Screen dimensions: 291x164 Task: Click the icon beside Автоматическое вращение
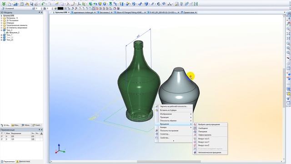pos(195,152)
